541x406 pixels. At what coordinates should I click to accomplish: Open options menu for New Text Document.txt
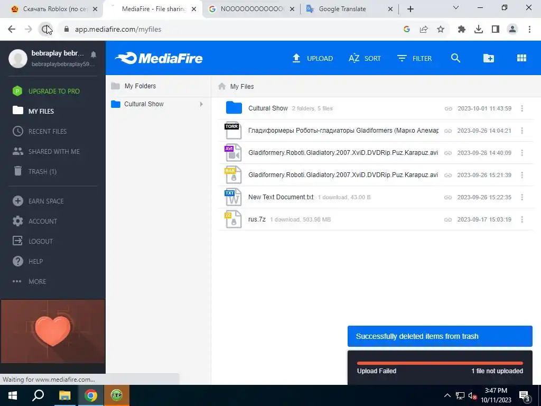click(x=522, y=197)
